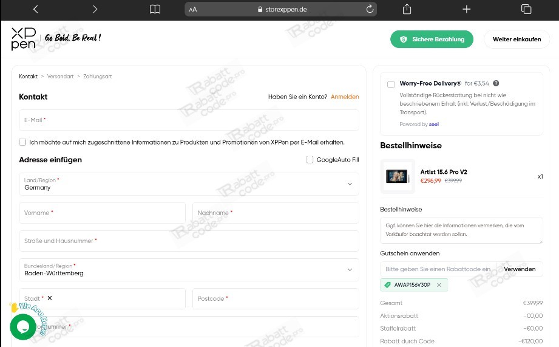
Task: Focus the Bestellhinweise notes text area
Action: (461, 230)
